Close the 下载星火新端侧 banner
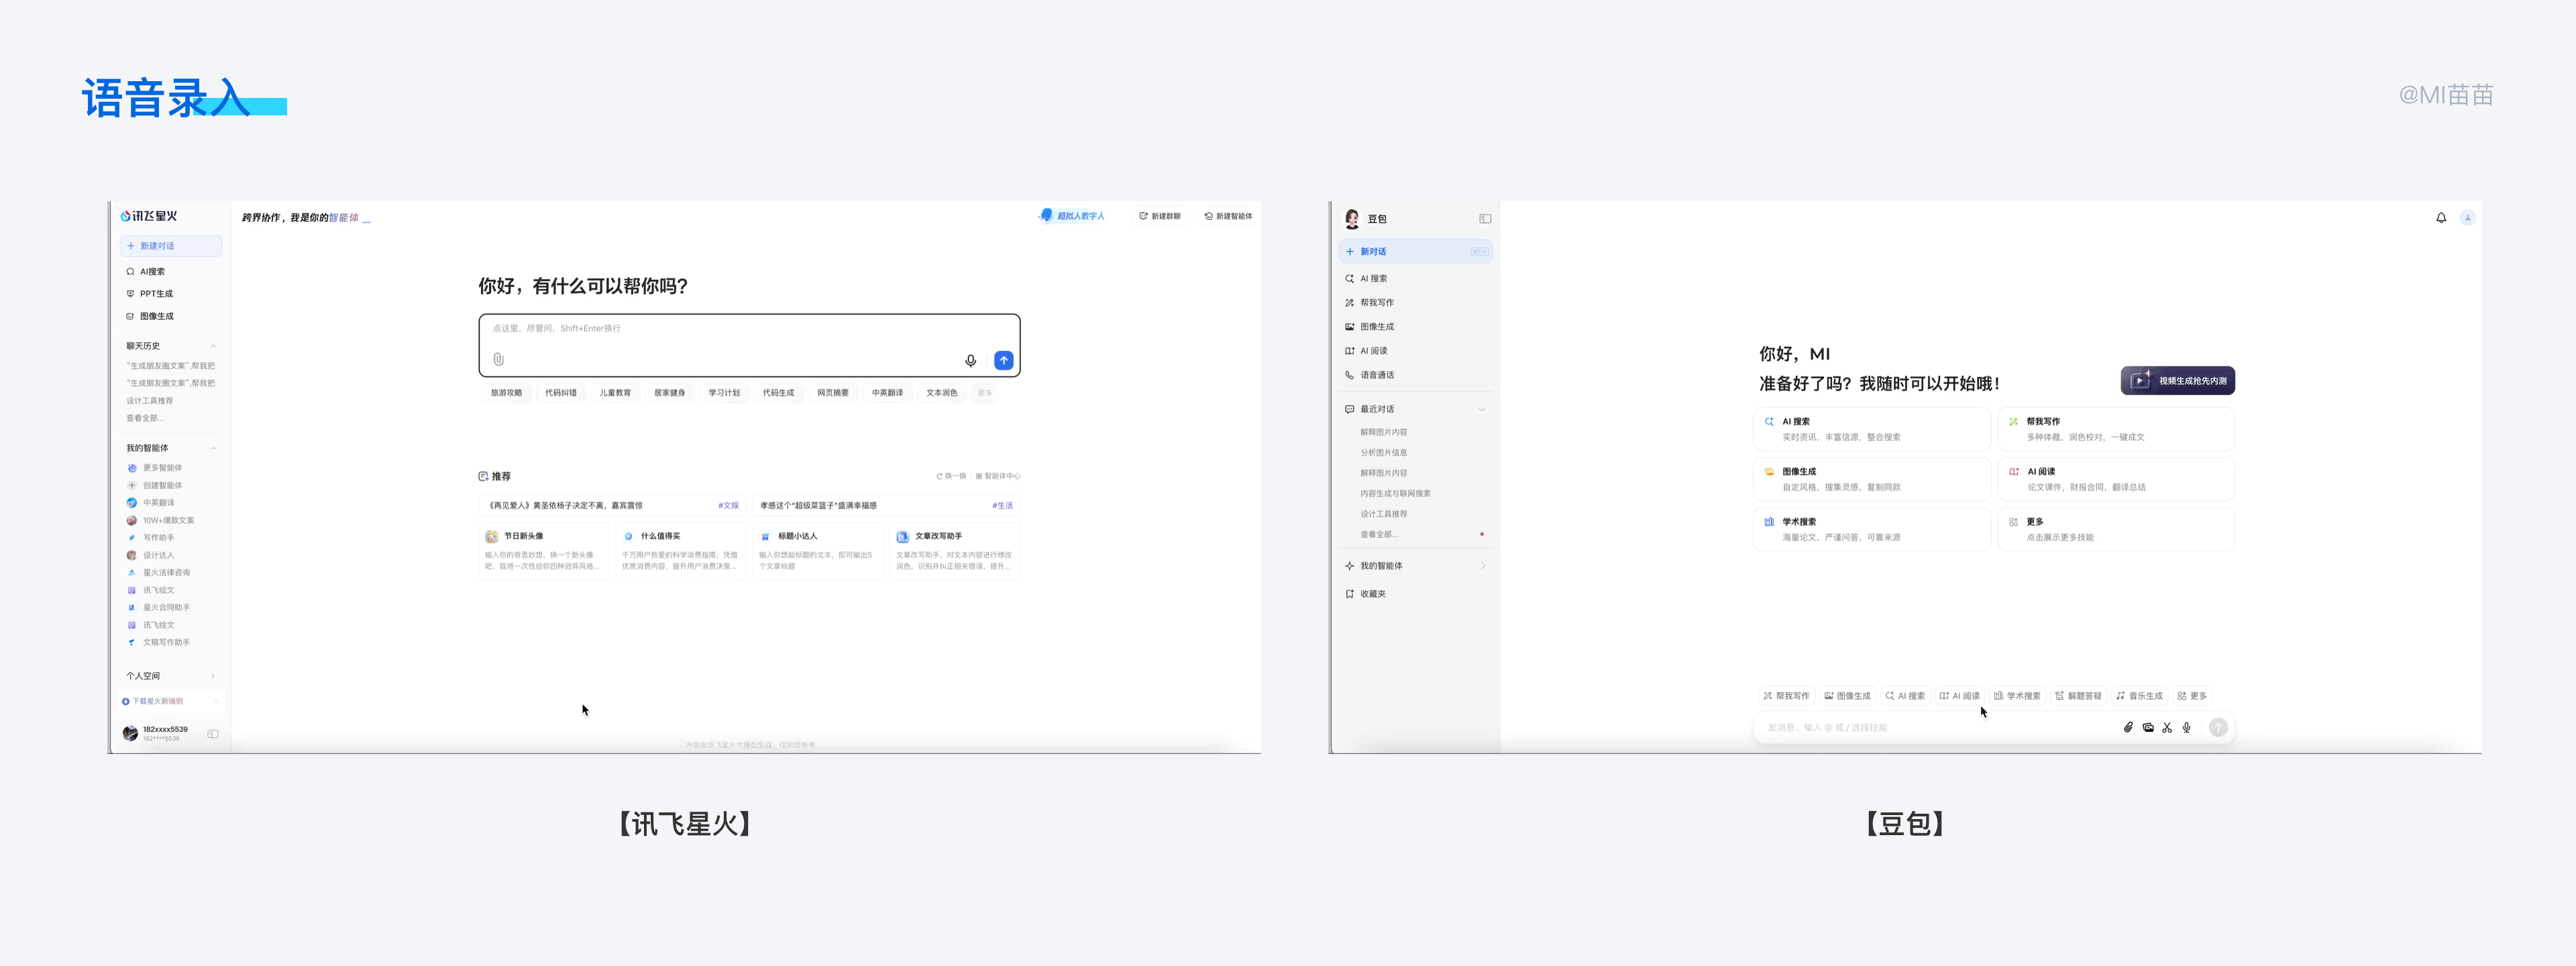Screen dimensions: 2576x966 click(216, 701)
